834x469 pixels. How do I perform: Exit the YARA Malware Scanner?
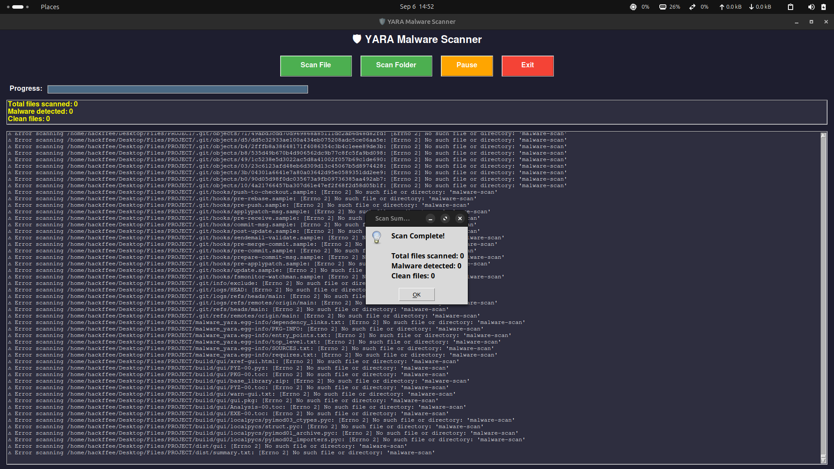point(528,66)
